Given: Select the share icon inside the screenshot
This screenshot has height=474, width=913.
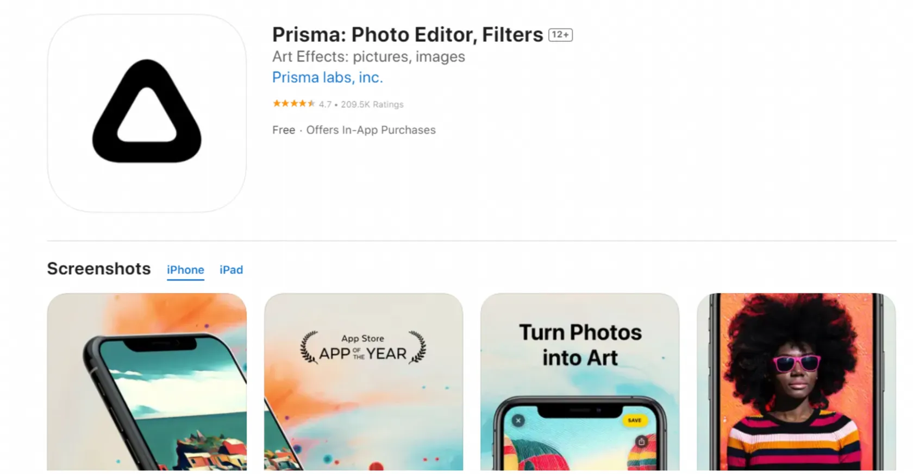Looking at the screenshot, I should 641,441.
